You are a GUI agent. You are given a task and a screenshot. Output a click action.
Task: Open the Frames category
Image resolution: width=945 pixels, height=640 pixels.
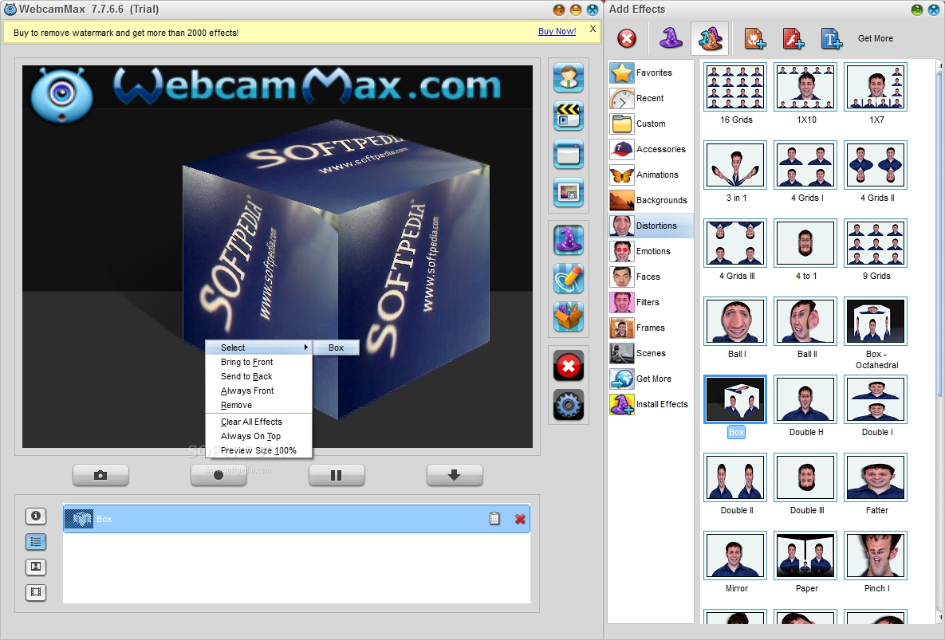click(x=651, y=328)
